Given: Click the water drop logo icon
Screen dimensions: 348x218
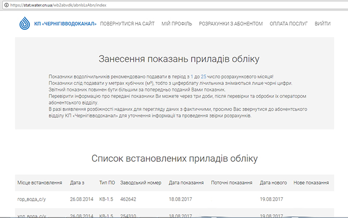Looking at the screenshot, I should 26,24.
